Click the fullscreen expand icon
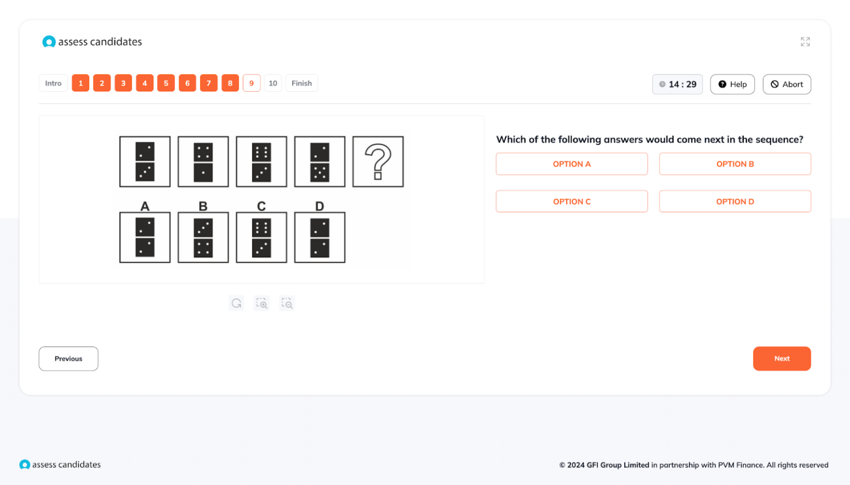850x485 pixels. (805, 41)
